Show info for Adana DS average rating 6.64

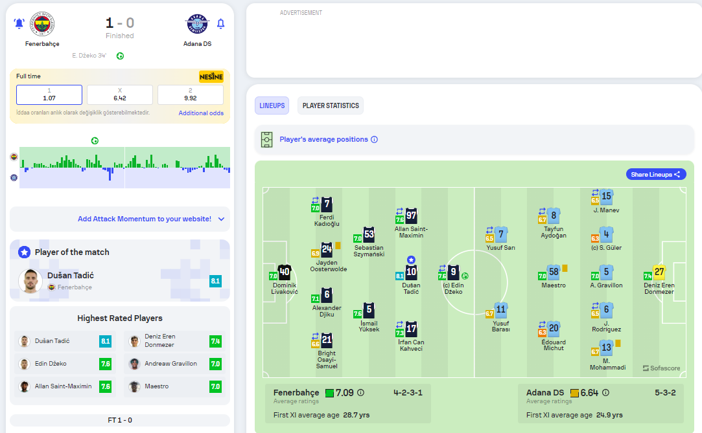pyautogui.click(x=606, y=393)
